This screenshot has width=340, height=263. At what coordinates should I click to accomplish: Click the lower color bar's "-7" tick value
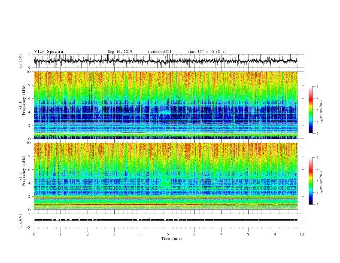[316, 205]
